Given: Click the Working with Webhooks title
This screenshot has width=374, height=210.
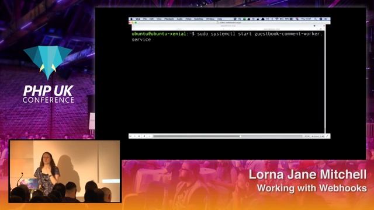Looking at the screenshot, I should pyautogui.click(x=312, y=188).
